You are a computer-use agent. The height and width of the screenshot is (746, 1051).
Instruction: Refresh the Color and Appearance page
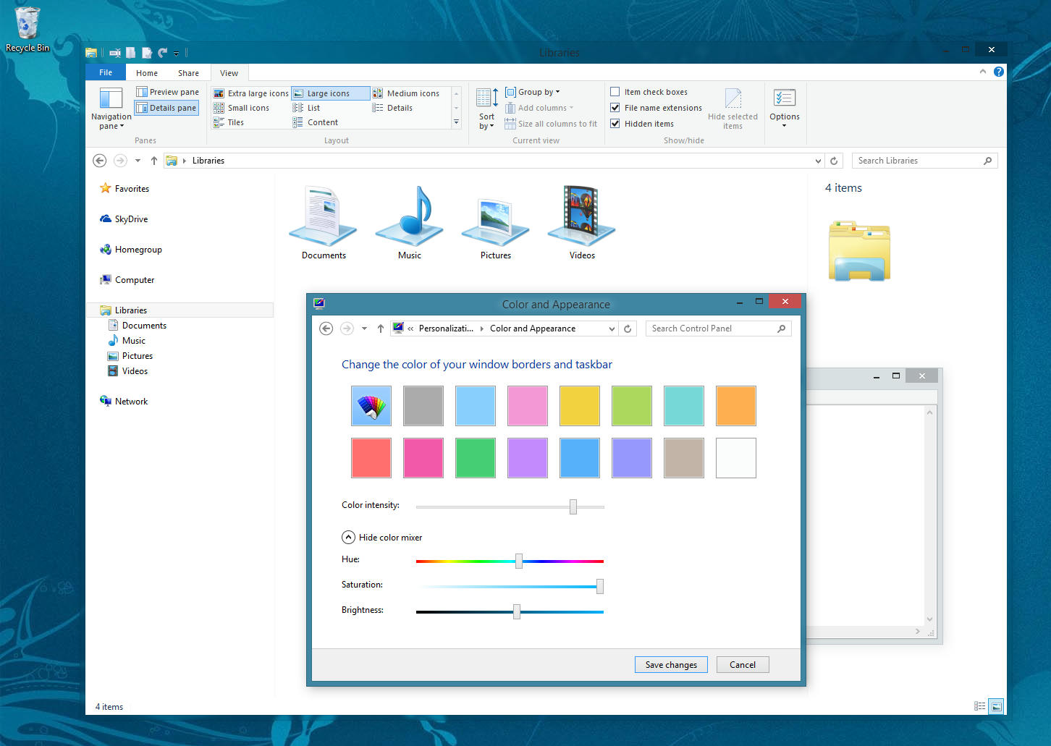pyautogui.click(x=628, y=329)
